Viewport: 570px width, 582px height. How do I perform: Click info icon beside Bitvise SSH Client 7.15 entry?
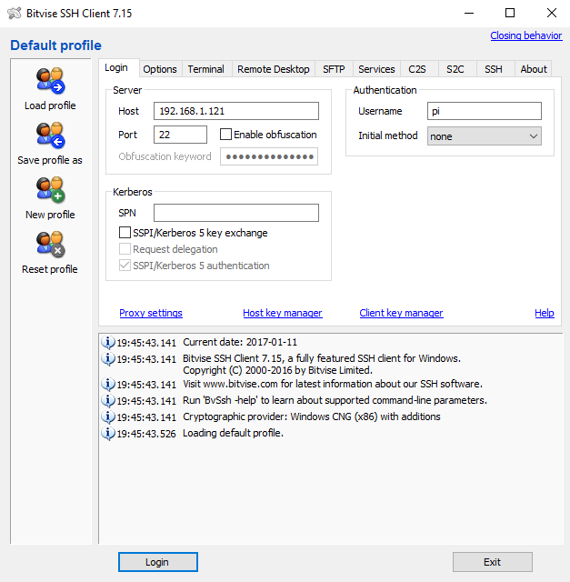[x=108, y=358]
